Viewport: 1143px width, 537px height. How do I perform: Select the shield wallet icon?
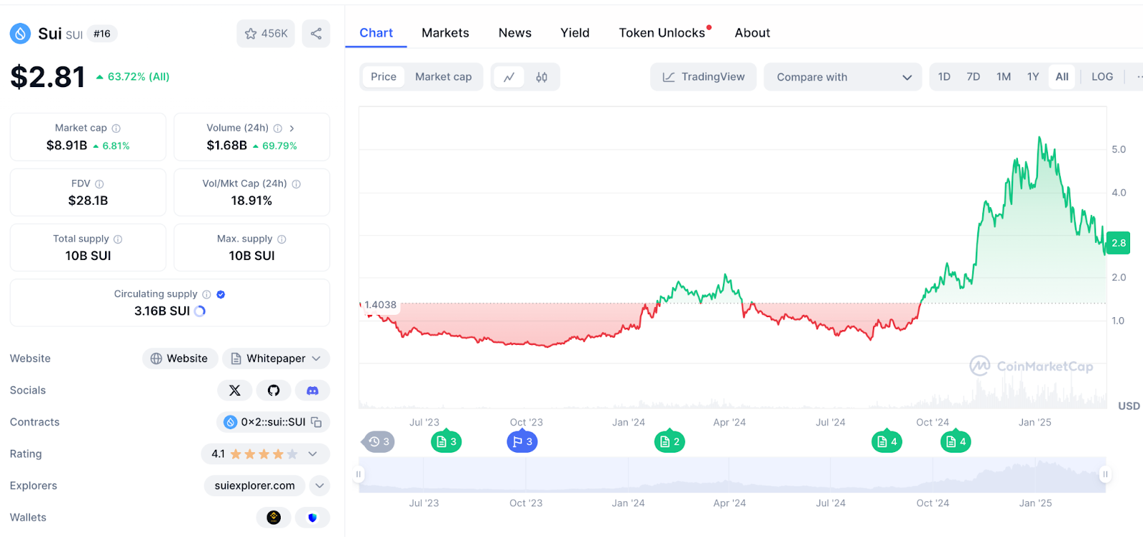(312, 518)
